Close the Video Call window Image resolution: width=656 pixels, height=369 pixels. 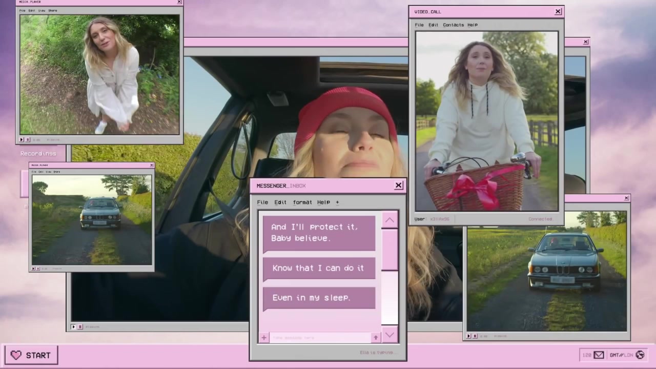(x=558, y=11)
